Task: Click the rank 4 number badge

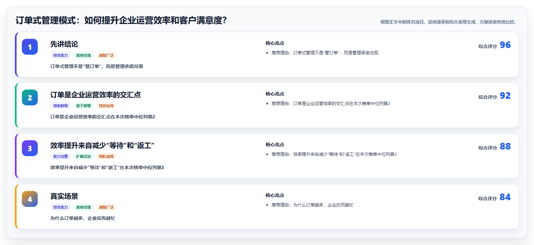Action: point(30,199)
